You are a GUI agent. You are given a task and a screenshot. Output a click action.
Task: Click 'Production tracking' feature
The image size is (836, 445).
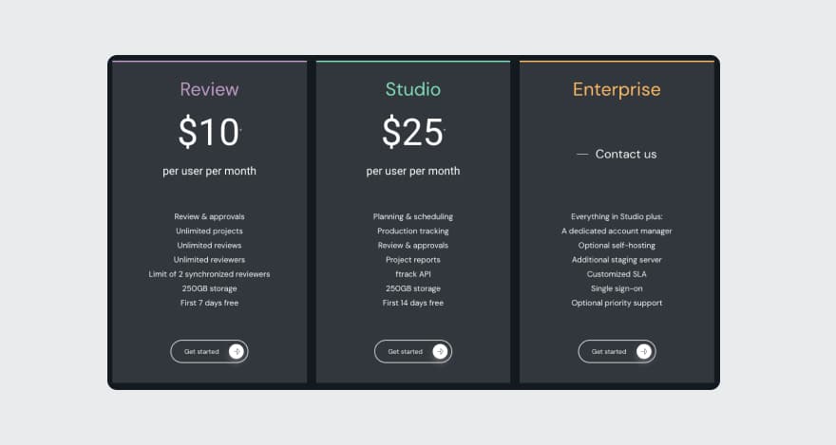coord(413,231)
